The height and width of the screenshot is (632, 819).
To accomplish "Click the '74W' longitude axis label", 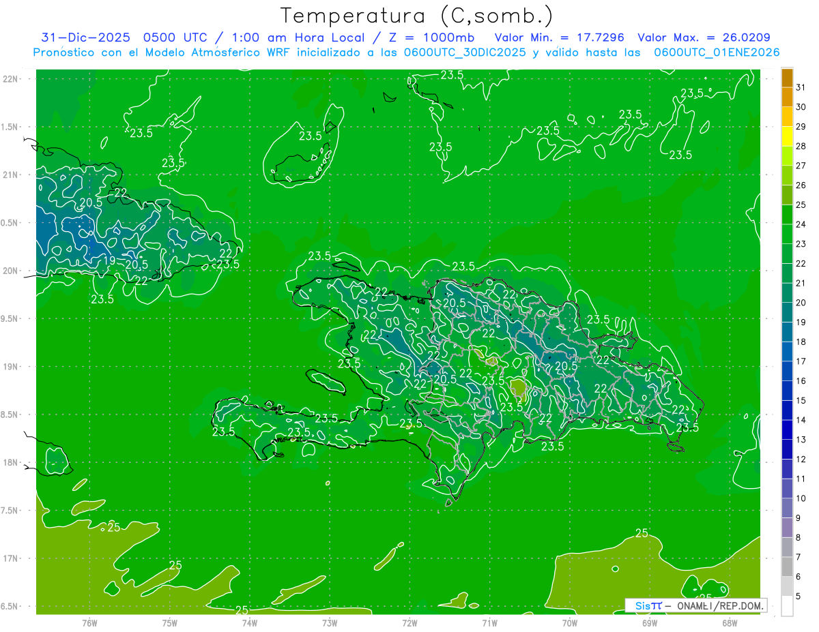I will 250,622.
